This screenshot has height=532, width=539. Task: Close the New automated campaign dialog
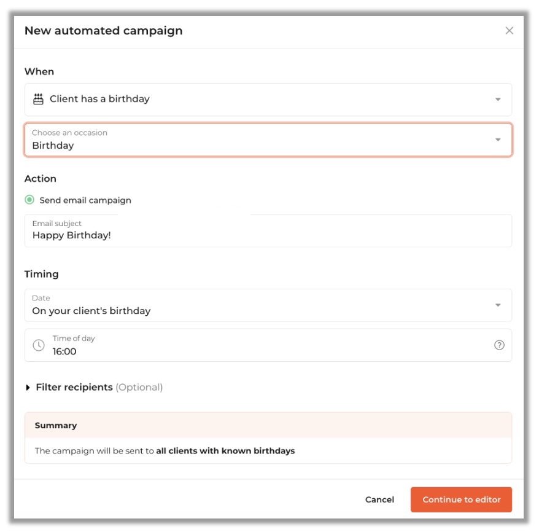[509, 31]
